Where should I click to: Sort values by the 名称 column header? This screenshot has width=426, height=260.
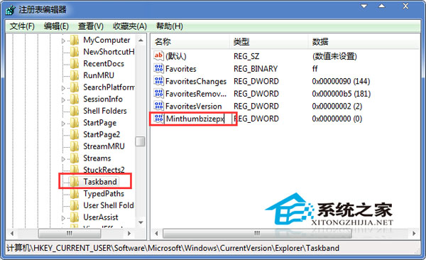click(190, 42)
